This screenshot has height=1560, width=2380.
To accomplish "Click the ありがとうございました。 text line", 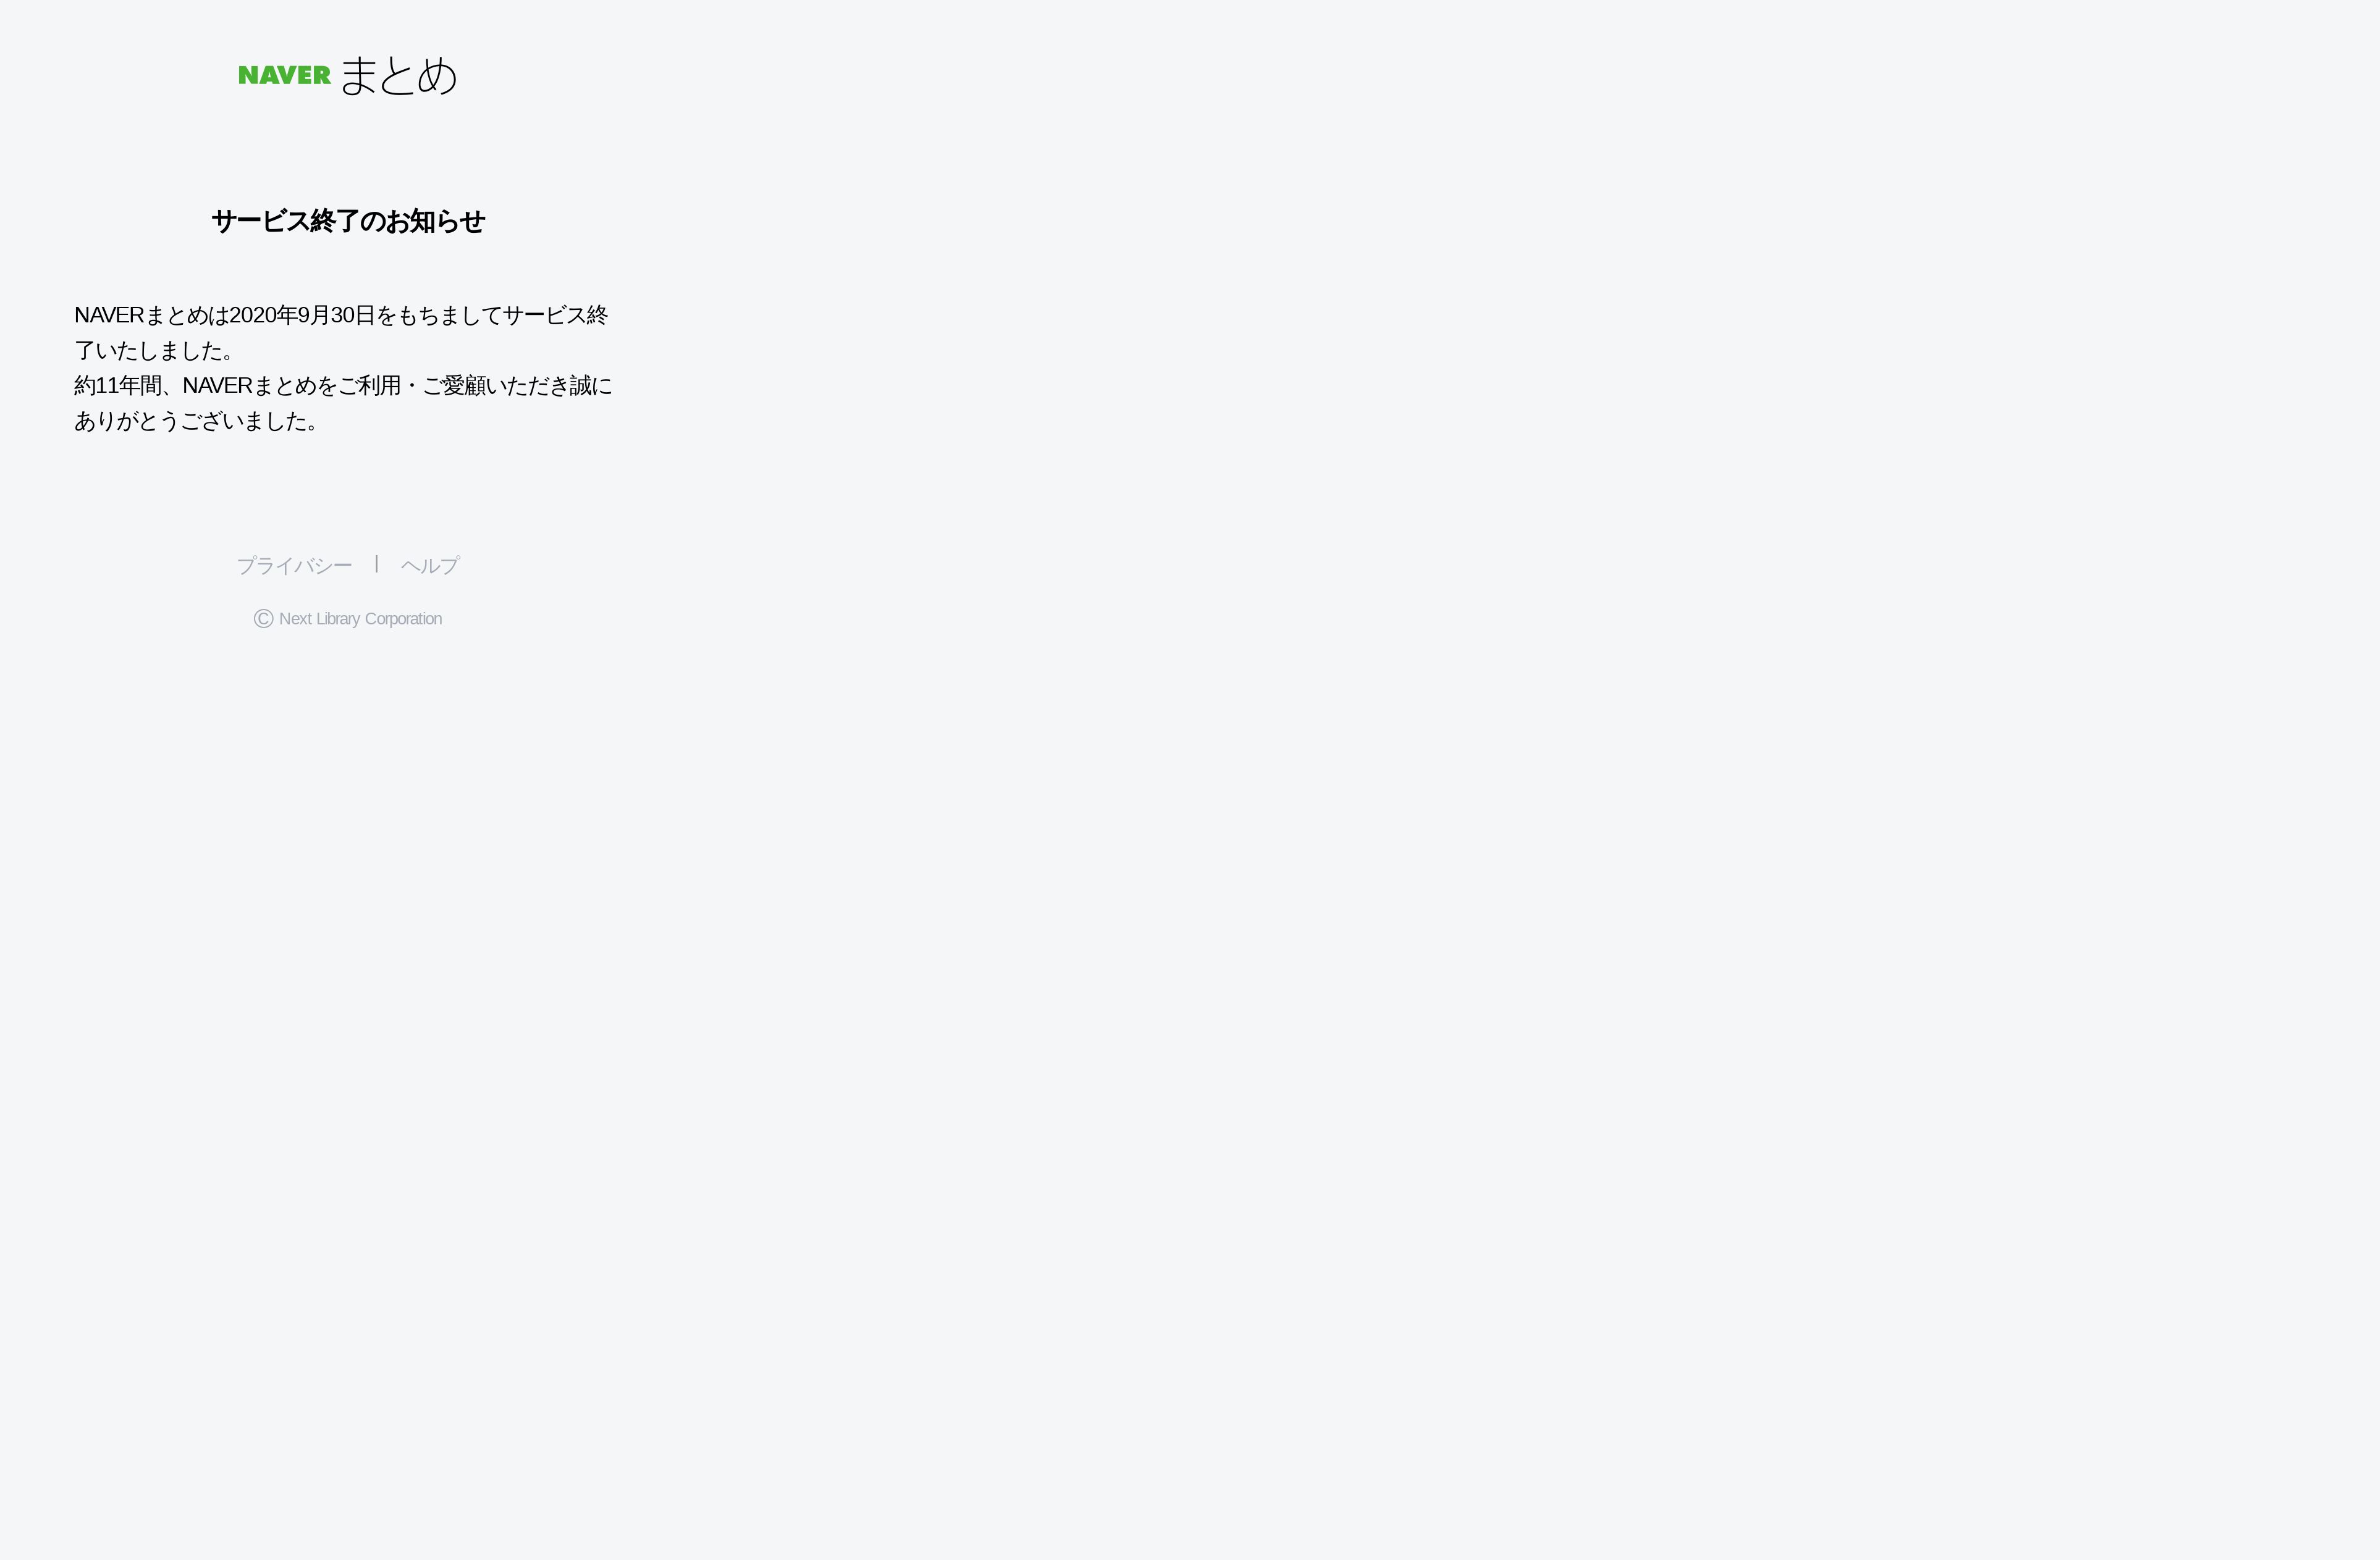I will coord(197,422).
